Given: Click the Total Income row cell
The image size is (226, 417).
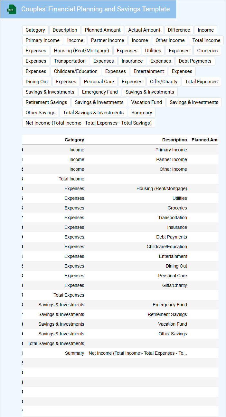Looking at the screenshot, I should tap(71, 179).
